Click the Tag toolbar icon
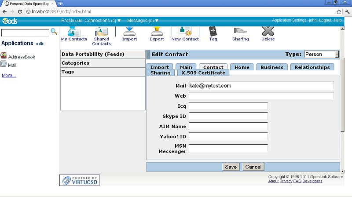Image resolution: width=352 pixels, height=197 pixels. [x=213, y=33]
